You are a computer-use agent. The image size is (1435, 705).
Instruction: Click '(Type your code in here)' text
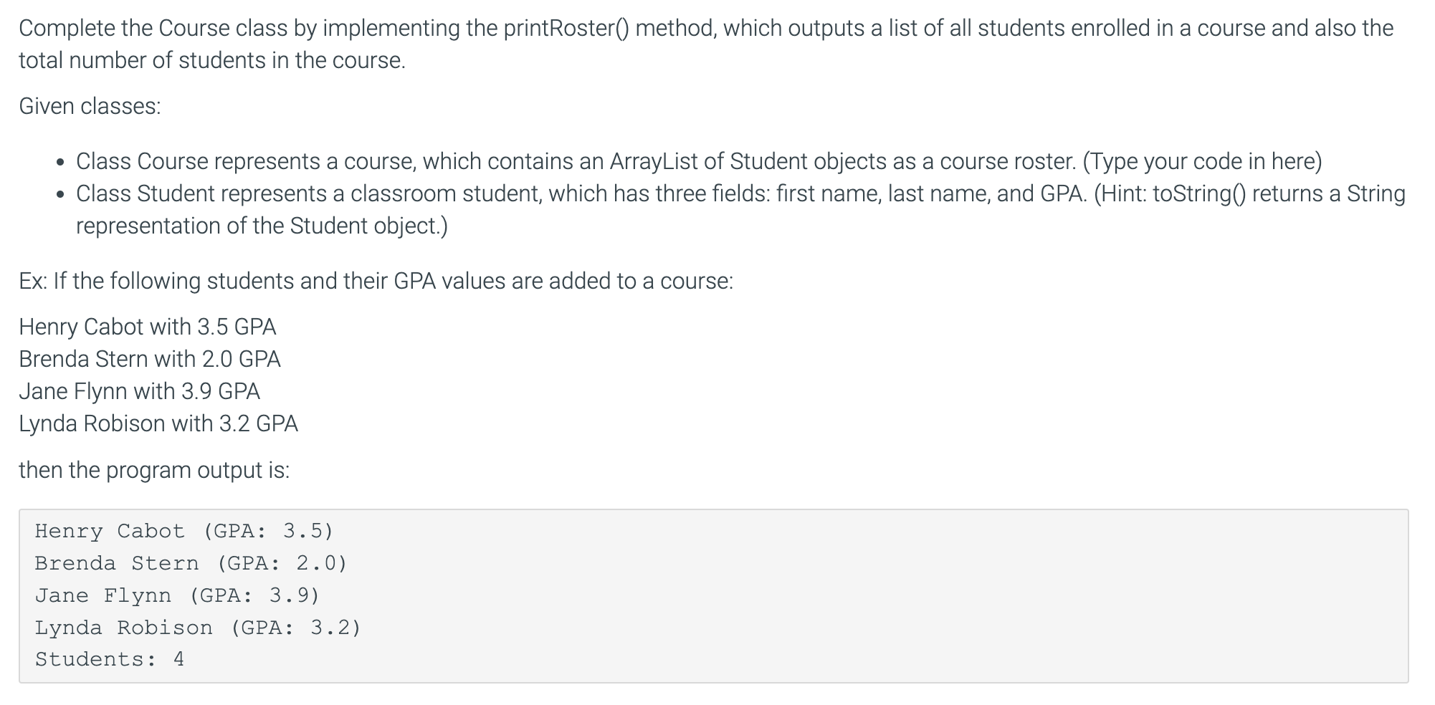coord(1202,161)
